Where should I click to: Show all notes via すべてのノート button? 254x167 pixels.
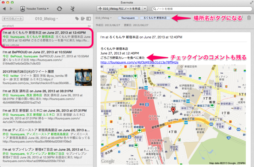click(x=13, y=19)
